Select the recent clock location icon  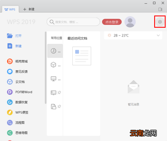click(53, 51)
